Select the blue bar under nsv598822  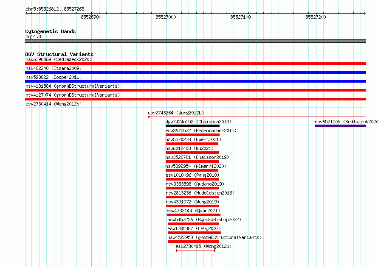195,81
